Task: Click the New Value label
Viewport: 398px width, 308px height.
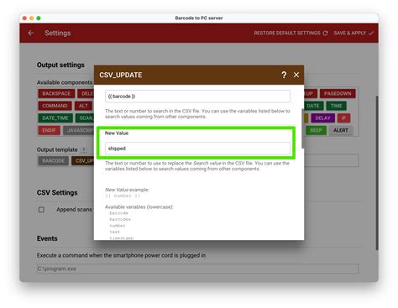Action: [x=117, y=133]
